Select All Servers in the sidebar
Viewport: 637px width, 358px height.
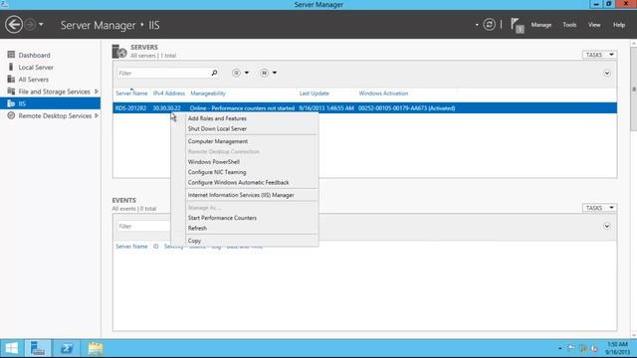(33, 80)
